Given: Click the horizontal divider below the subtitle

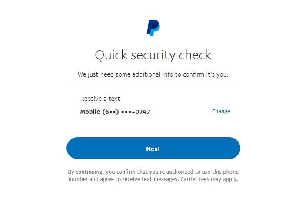Looking at the screenshot, I should click(153, 85).
